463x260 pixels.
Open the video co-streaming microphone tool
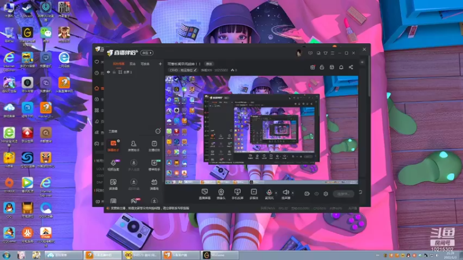click(x=113, y=165)
